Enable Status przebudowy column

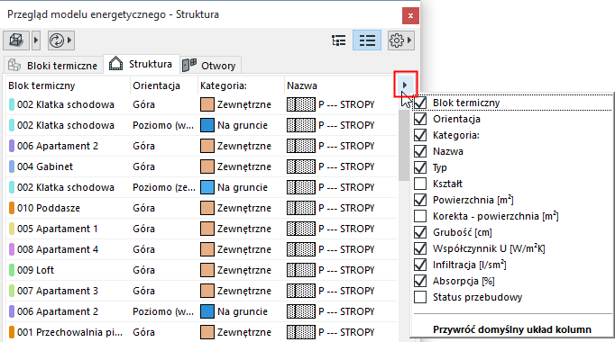(420, 297)
